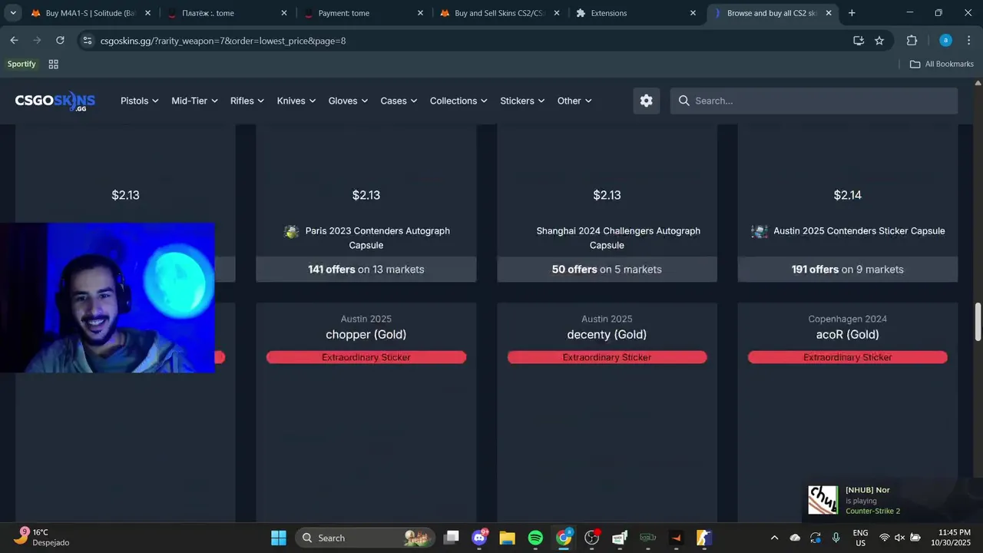Click the microphone tray icon

click(836, 538)
